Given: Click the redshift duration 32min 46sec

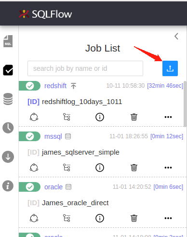Looking at the screenshot, I should pos(165,86).
